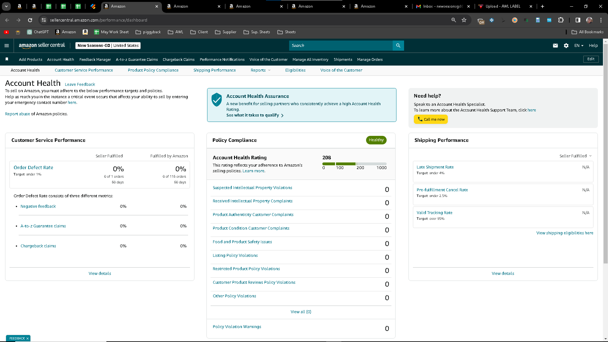Switch to the Customer Service Performance tab
Image resolution: width=608 pixels, height=342 pixels.
(84, 70)
